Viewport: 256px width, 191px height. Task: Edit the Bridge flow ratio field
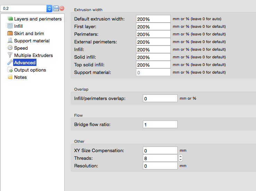(160, 124)
